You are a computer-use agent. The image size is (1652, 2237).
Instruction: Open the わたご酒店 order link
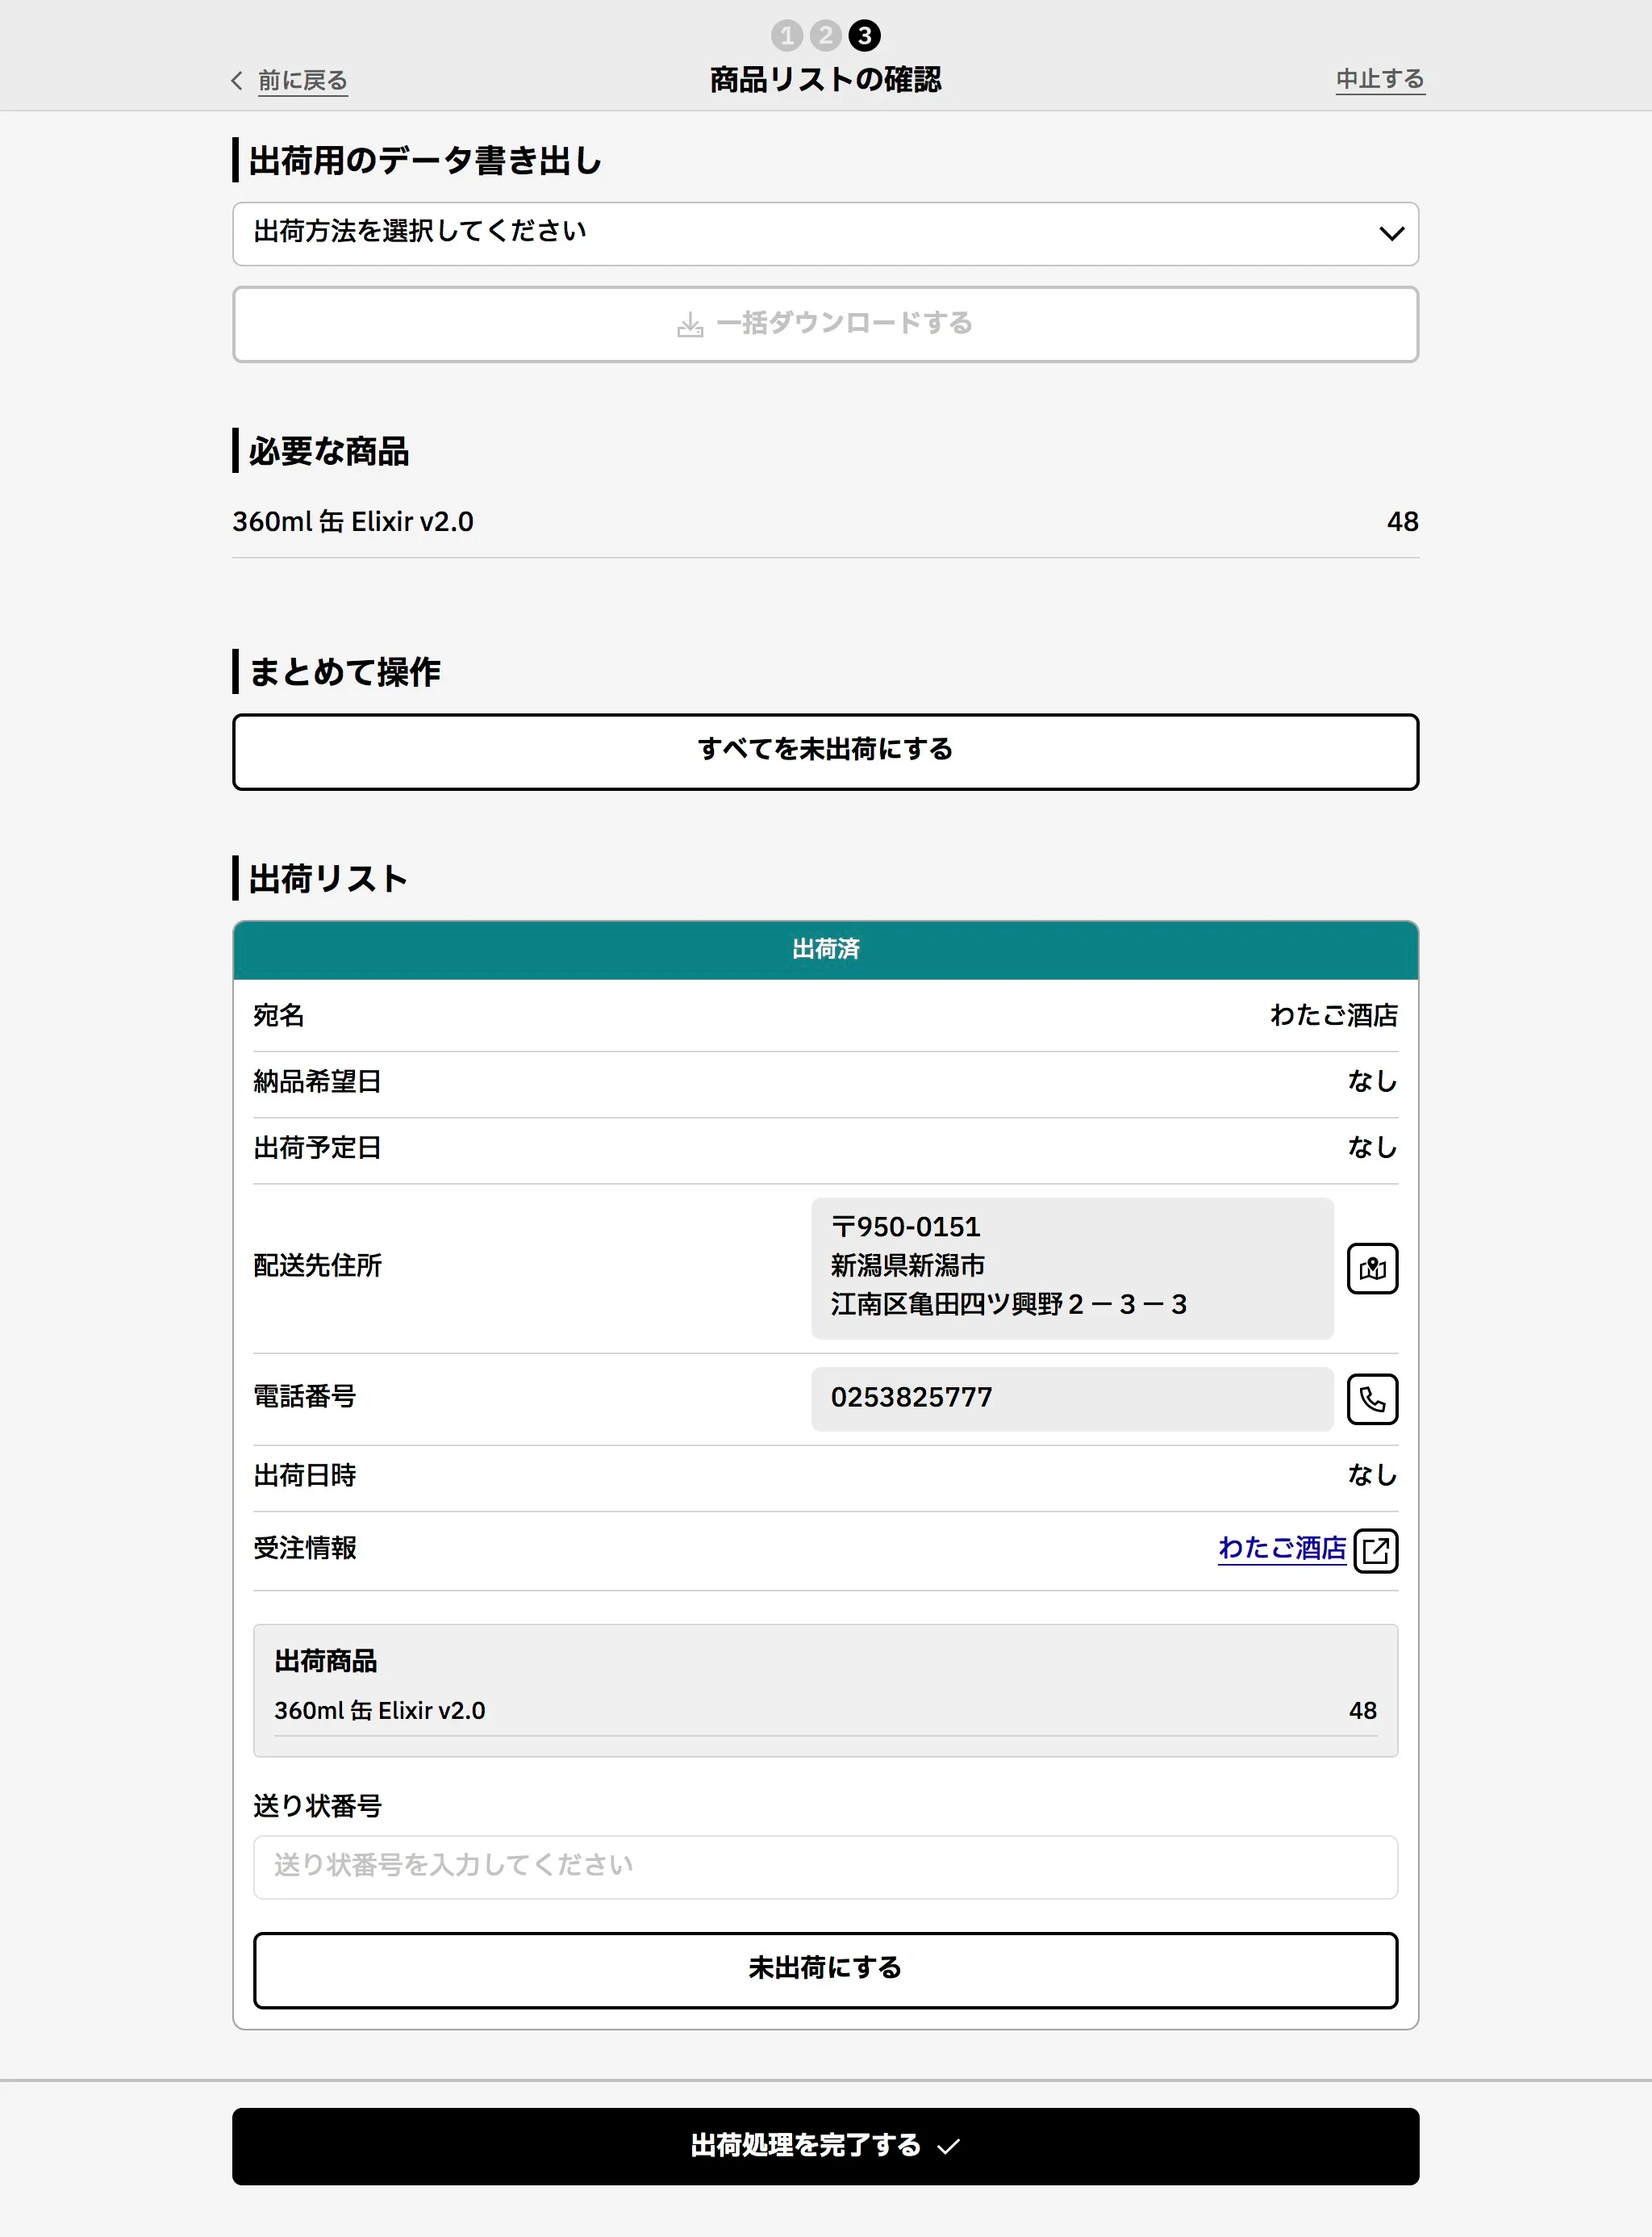1281,1548
